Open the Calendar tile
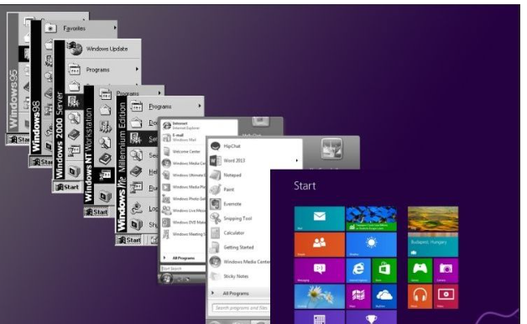The image size is (527, 324). tap(319, 317)
